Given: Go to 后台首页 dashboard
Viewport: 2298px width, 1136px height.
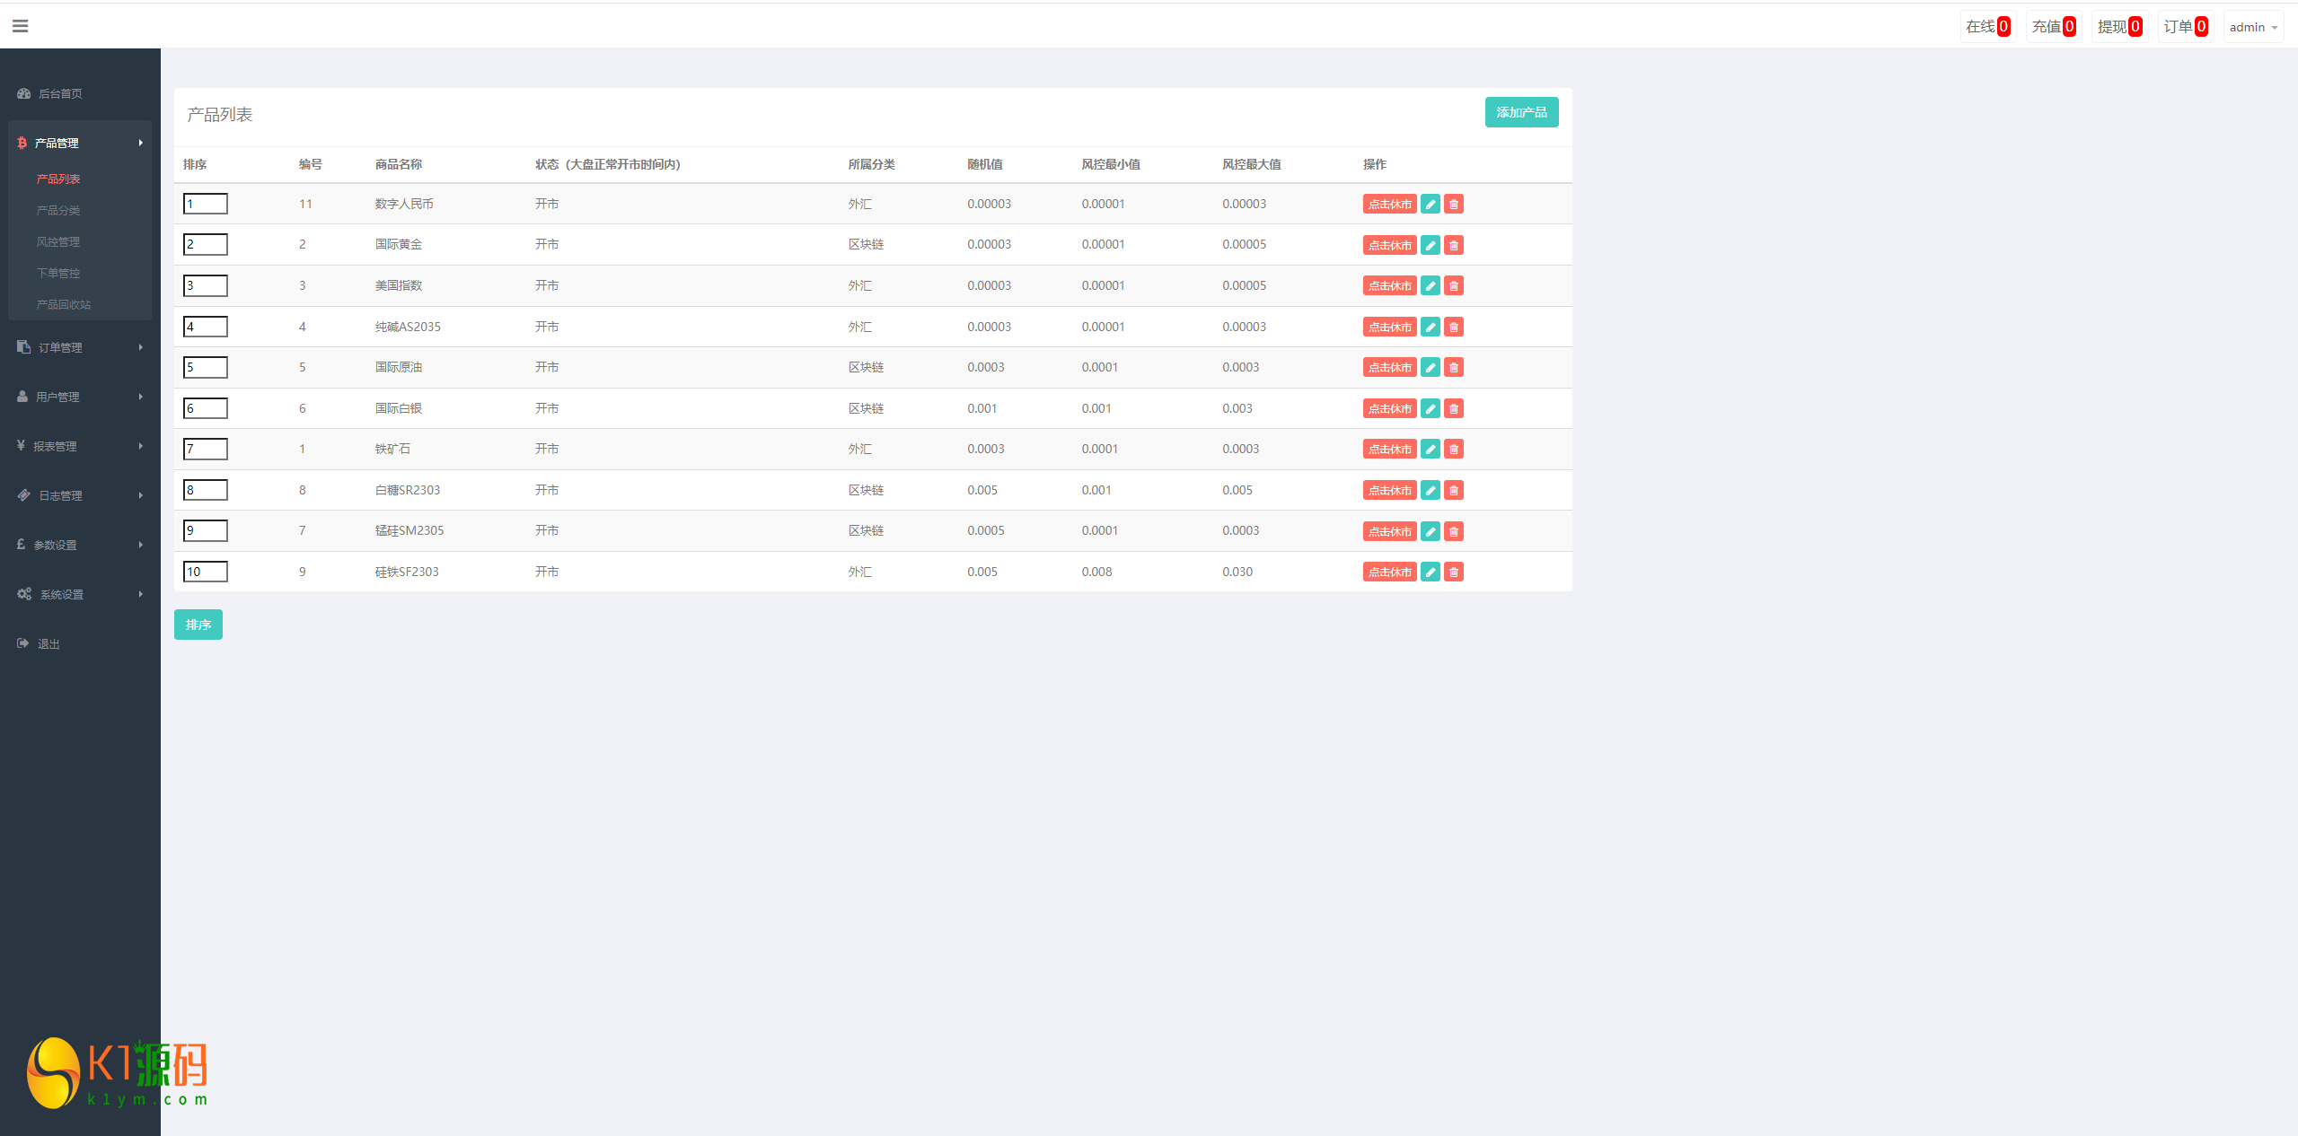Looking at the screenshot, I should tap(60, 93).
